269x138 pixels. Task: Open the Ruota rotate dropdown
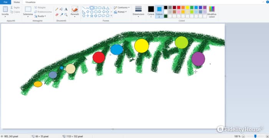click(x=40, y=16)
